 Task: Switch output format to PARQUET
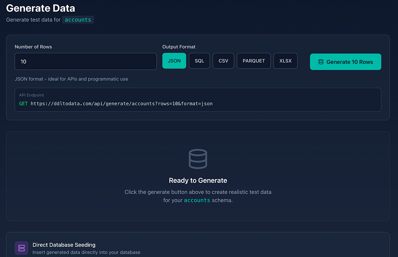253,61
